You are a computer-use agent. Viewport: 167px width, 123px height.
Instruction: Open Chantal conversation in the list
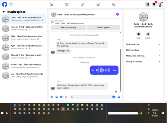point(23,56)
